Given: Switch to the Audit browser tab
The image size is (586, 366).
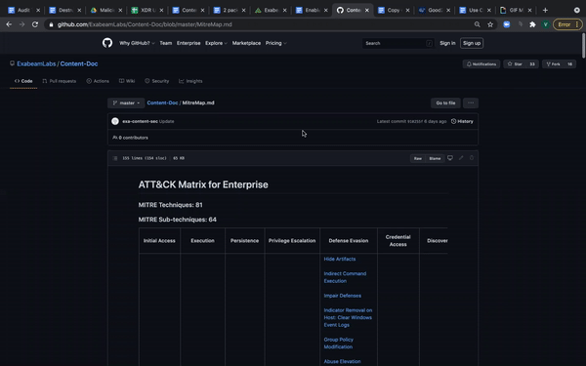Looking at the screenshot, I should [23, 10].
